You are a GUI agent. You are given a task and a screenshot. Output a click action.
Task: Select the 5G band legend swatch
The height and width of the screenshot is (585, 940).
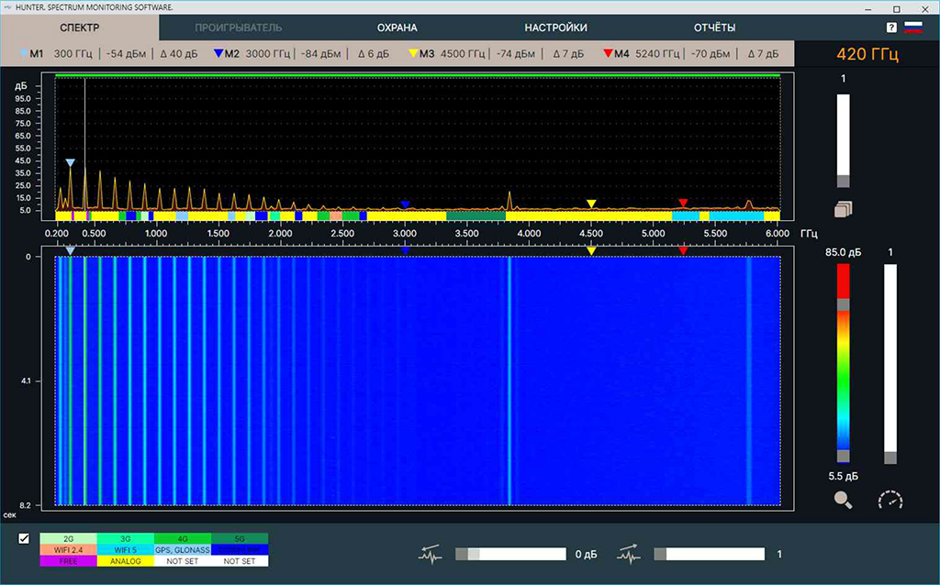click(240, 539)
